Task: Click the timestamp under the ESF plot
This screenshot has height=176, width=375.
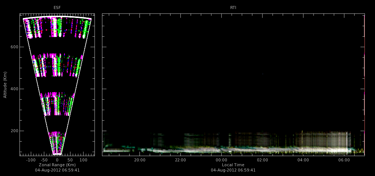Action: 57,170
